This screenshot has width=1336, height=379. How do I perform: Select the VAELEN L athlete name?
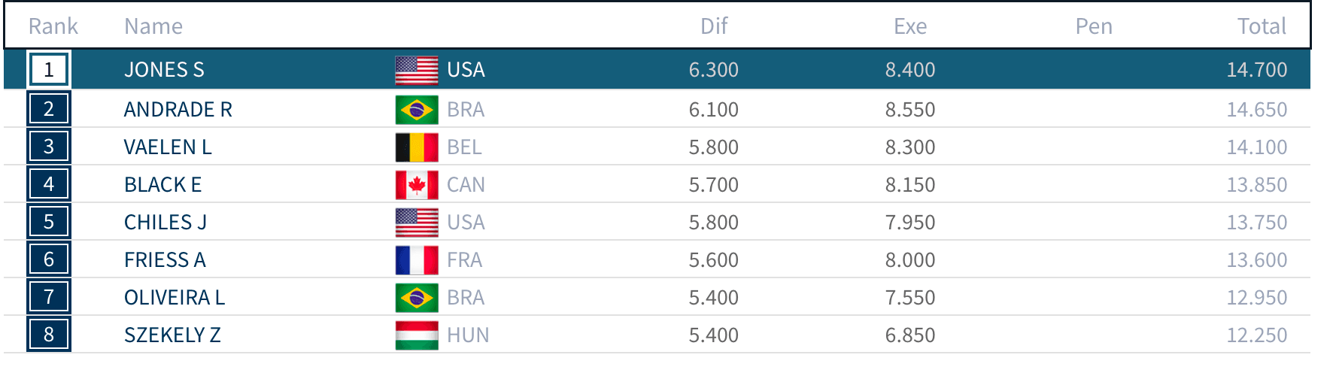[168, 147]
